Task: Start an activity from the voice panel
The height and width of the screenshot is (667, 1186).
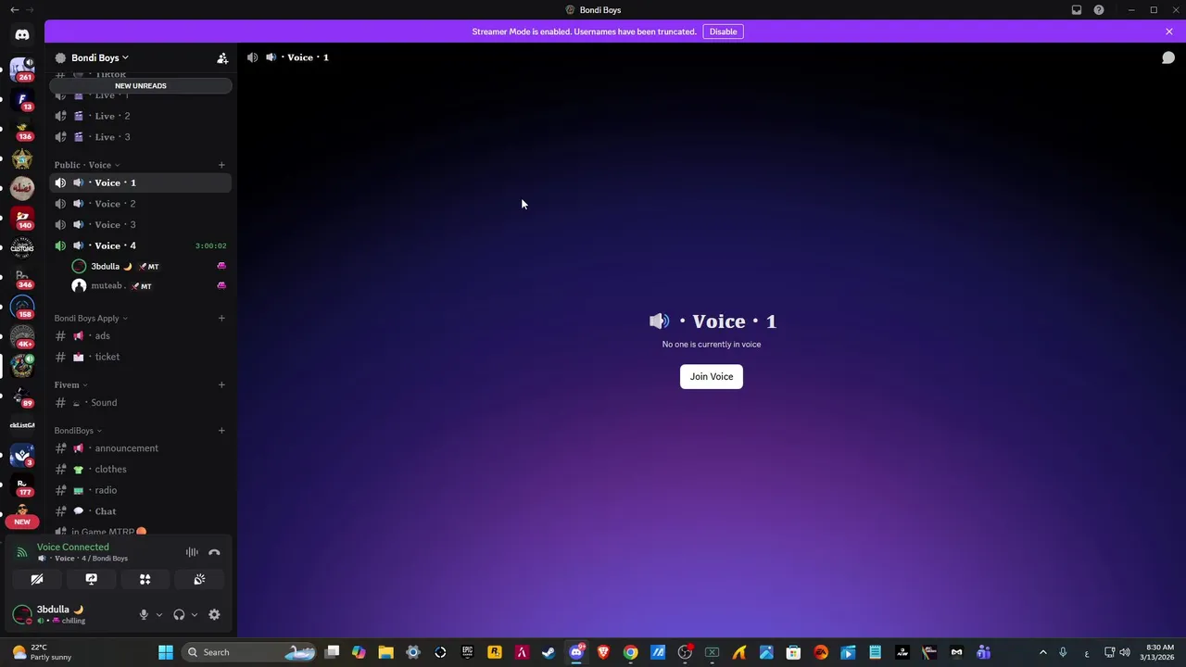Action: point(145,579)
